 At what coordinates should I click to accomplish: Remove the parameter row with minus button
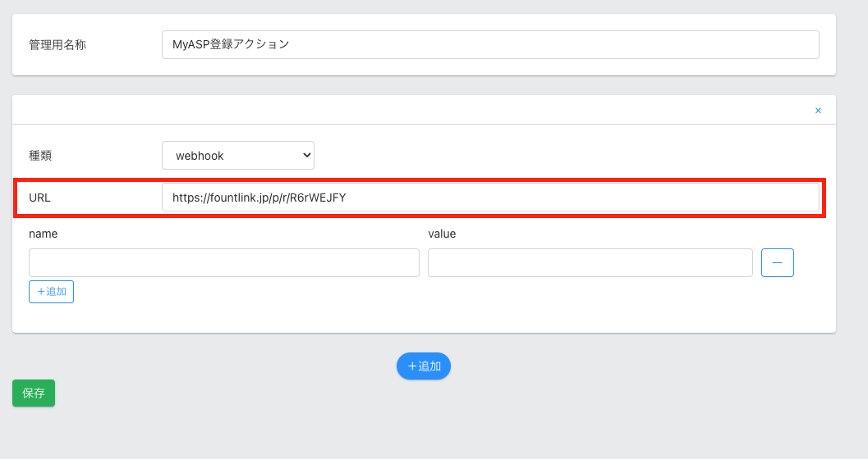777,263
